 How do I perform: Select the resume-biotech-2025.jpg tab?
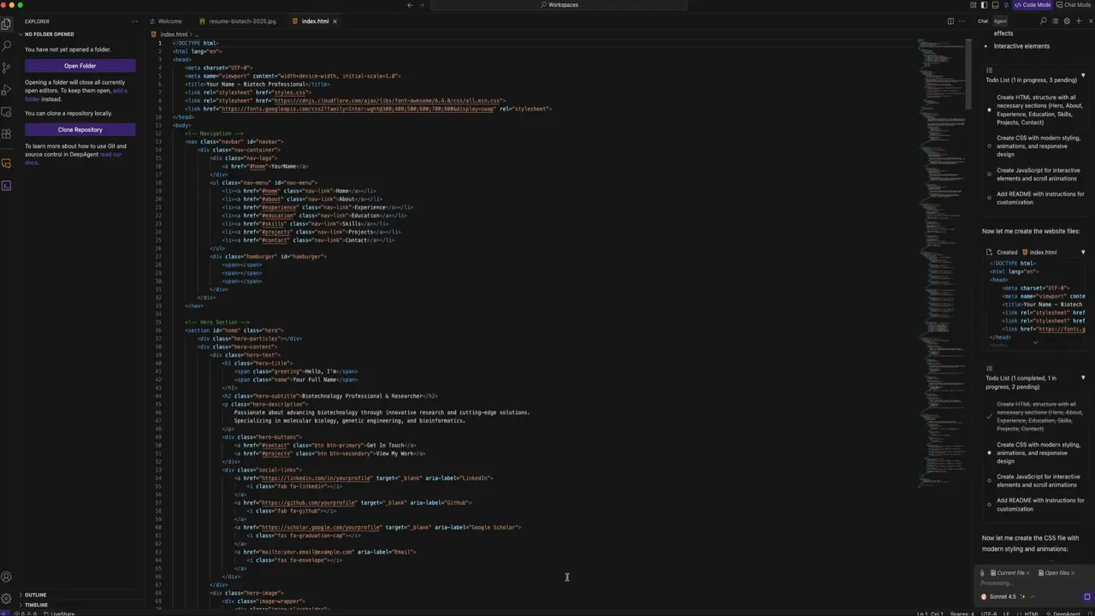[237, 21]
